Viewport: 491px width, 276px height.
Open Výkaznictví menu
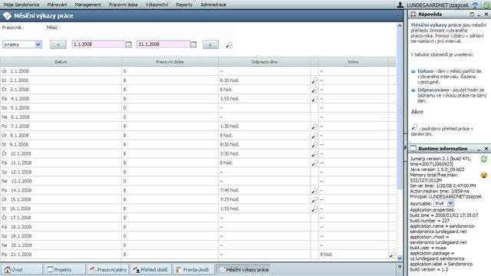pos(157,5)
